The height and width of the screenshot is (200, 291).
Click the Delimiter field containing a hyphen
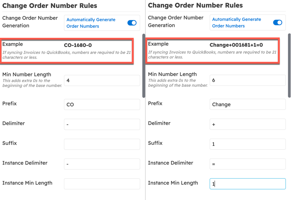pyautogui.click(x=102, y=124)
